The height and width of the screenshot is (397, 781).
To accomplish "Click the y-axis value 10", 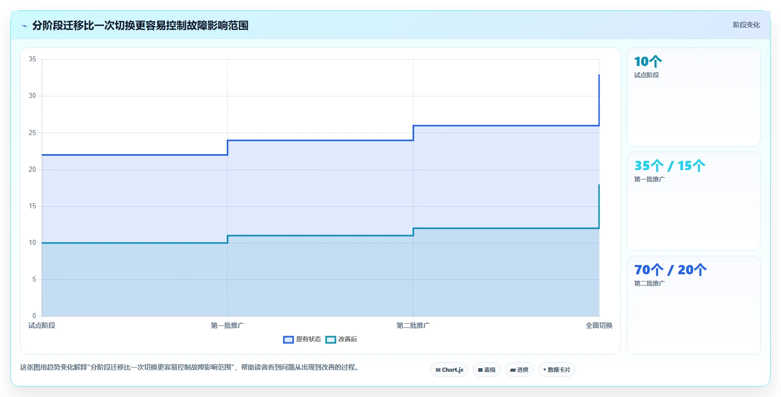I will [x=32, y=243].
